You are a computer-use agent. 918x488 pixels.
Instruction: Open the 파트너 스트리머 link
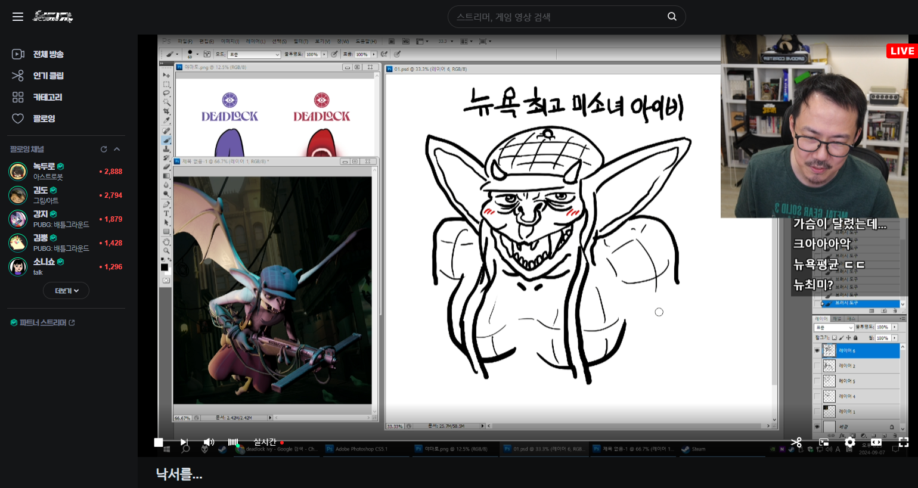43,322
